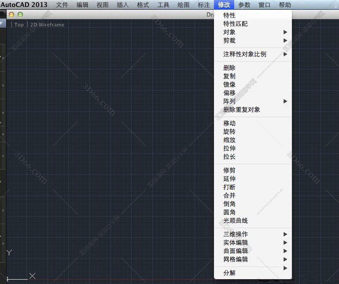339x284 pixels.
Task: Expand the 三维操作 submenu
Action: pyautogui.click(x=253, y=234)
